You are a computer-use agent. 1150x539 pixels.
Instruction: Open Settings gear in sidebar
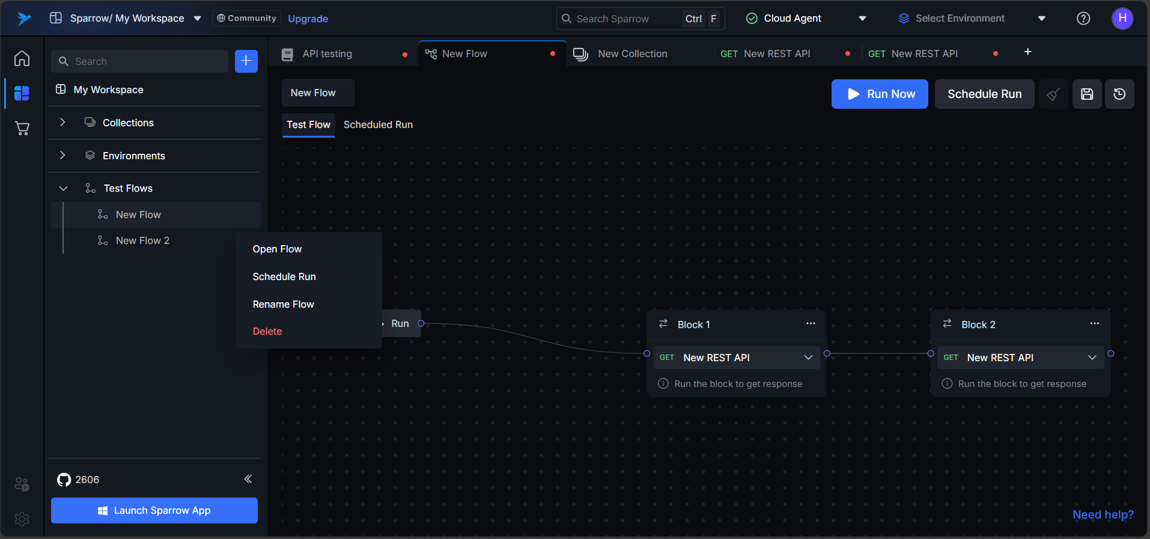(x=22, y=519)
